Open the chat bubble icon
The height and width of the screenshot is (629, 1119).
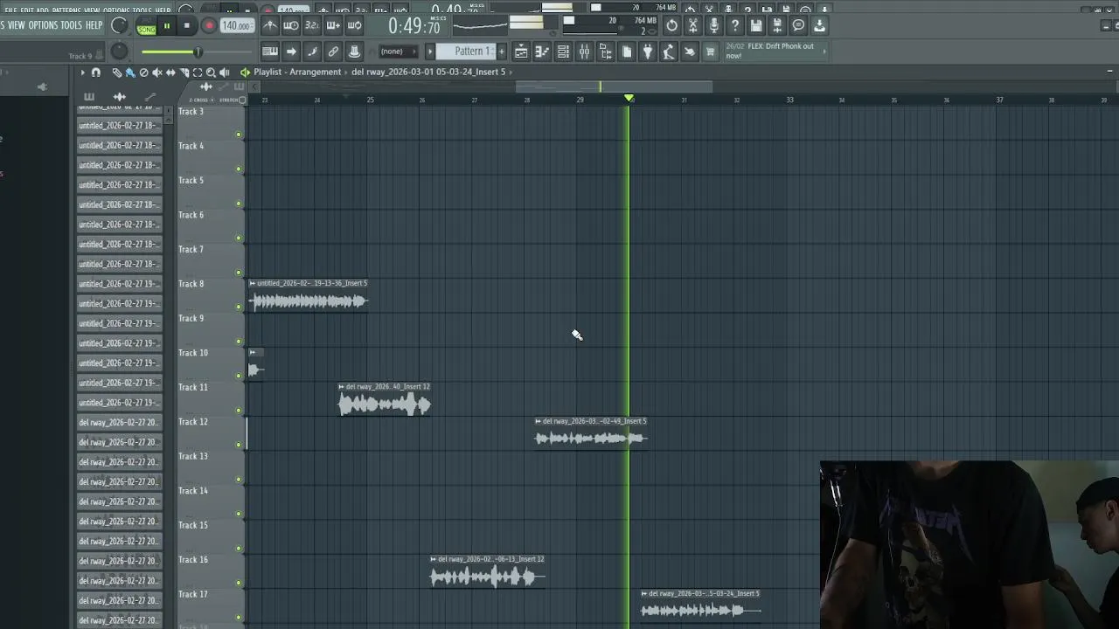pos(798,26)
